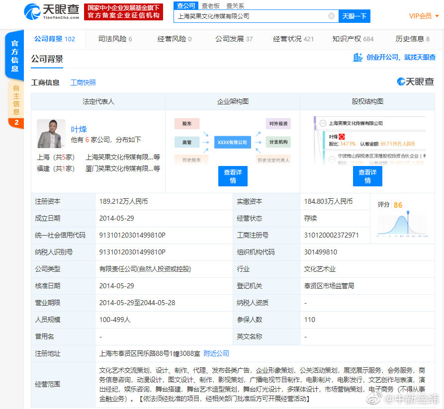Collapse the 上海笑果文化传媒有限公司 equity node

323,123
